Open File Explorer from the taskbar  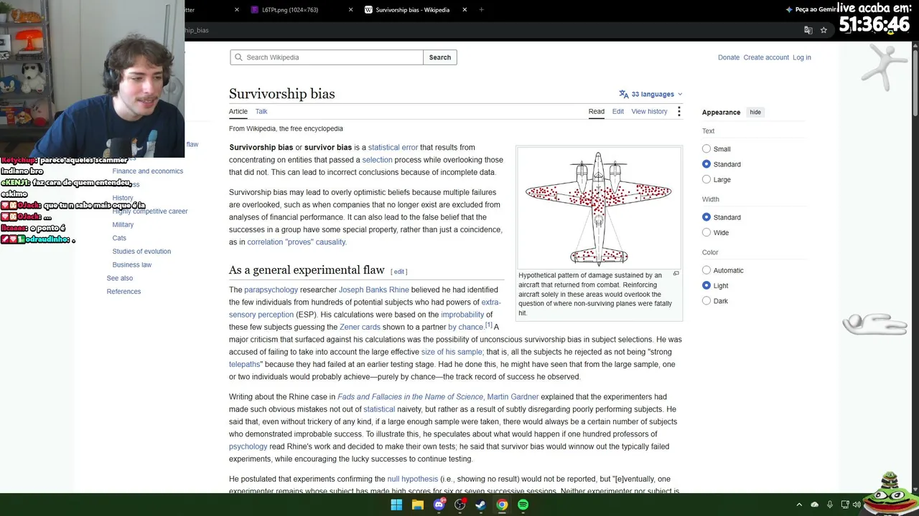pyautogui.click(x=417, y=505)
